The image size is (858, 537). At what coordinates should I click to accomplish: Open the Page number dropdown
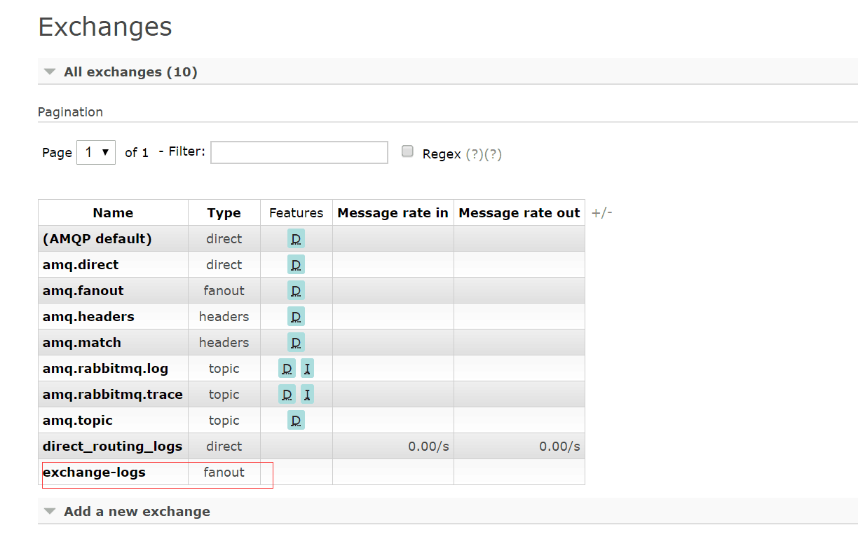96,152
